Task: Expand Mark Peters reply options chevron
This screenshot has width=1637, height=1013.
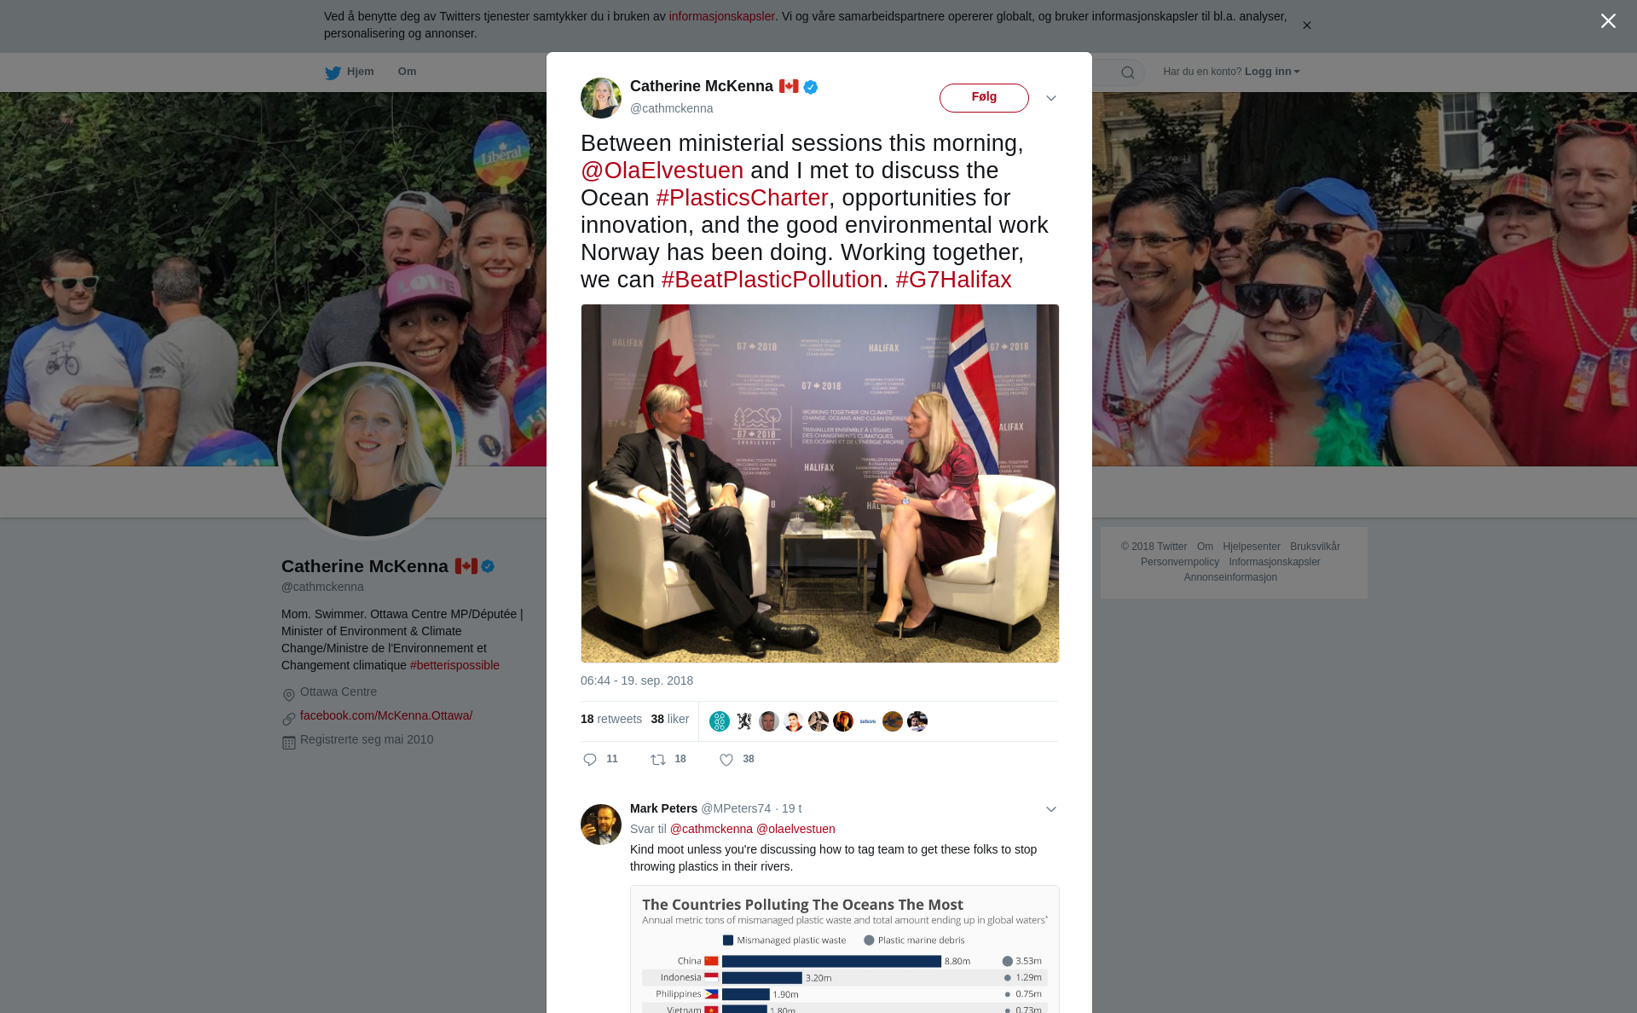Action: 1051,809
